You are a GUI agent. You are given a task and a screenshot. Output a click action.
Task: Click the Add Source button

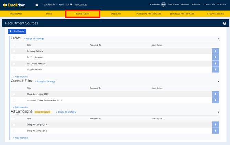coord(17,31)
